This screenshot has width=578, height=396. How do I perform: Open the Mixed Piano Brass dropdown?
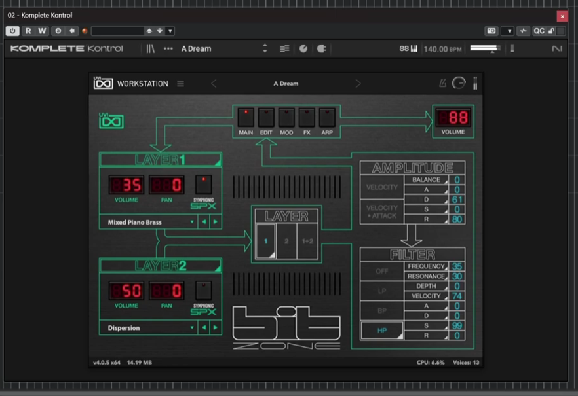point(149,222)
